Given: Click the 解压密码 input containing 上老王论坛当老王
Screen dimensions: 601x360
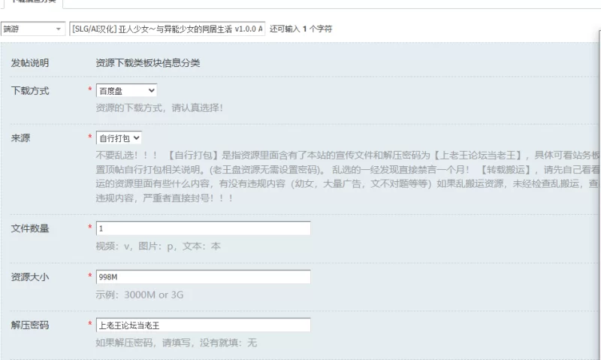Looking at the screenshot, I should click(x=203, y=325).
